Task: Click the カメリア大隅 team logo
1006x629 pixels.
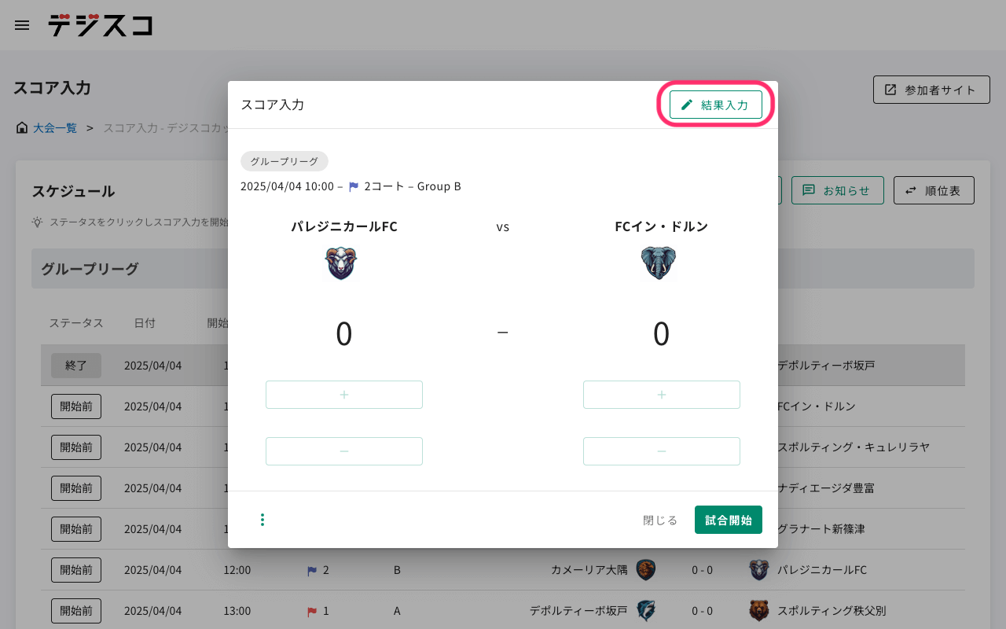Action: coord(645,570)
